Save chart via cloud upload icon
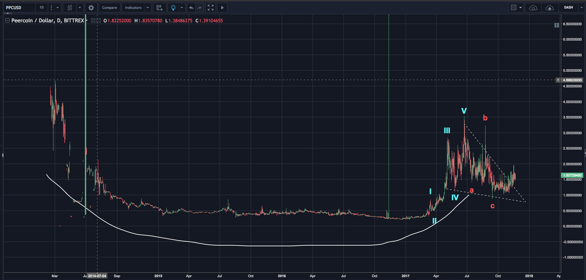586x280 pixels. click(549, 7)
